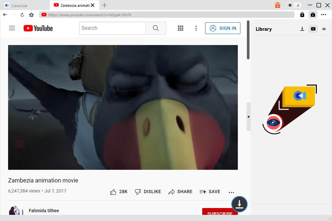332x221 pixels.
Task: Toggle the YouTube hamburger sidebar menu
Action: tap(12, 28)
